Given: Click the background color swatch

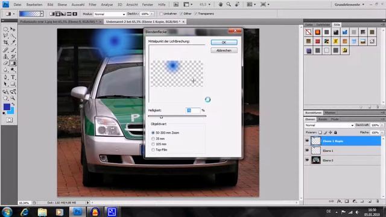Looking at the screenshot, I should coord(11,111).
